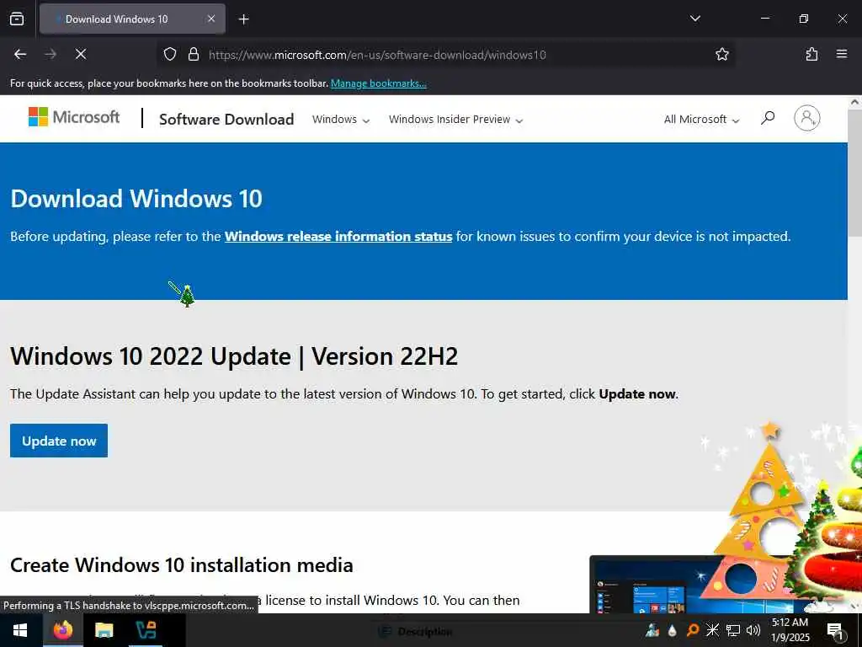The height and width of the screenshot is (647, 862).
Task: Open the network status tray icon
Action: pos(733,630)
